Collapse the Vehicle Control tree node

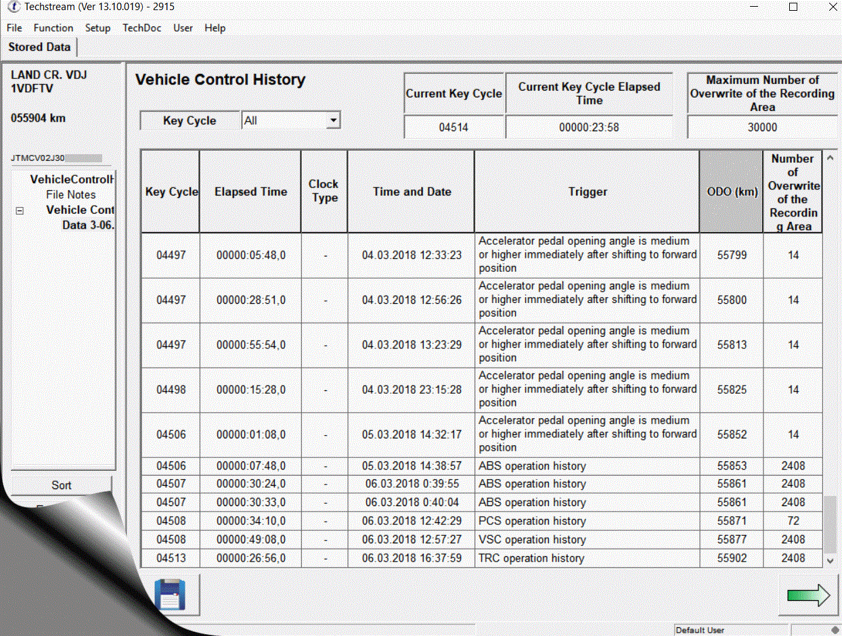20,211
